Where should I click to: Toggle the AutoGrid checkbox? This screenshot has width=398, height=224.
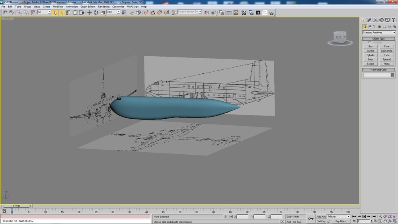point(370,43)
